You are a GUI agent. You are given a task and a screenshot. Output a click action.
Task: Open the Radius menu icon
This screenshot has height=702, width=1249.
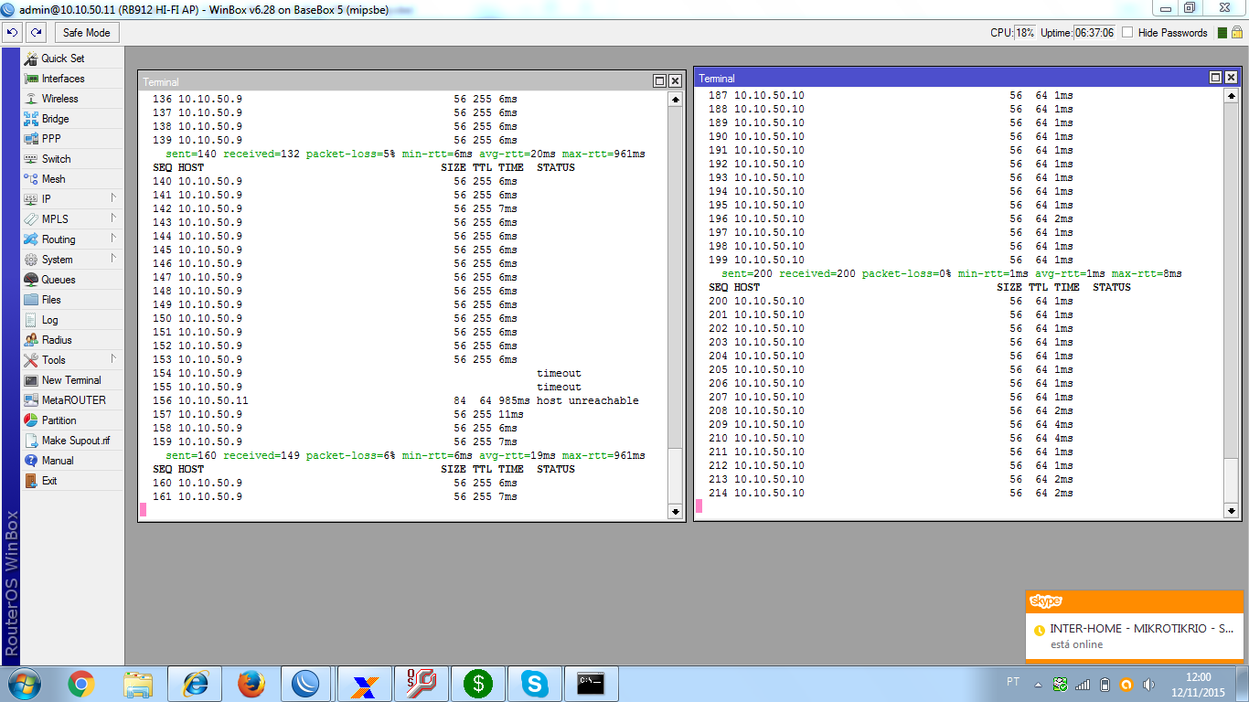point(31,340)
